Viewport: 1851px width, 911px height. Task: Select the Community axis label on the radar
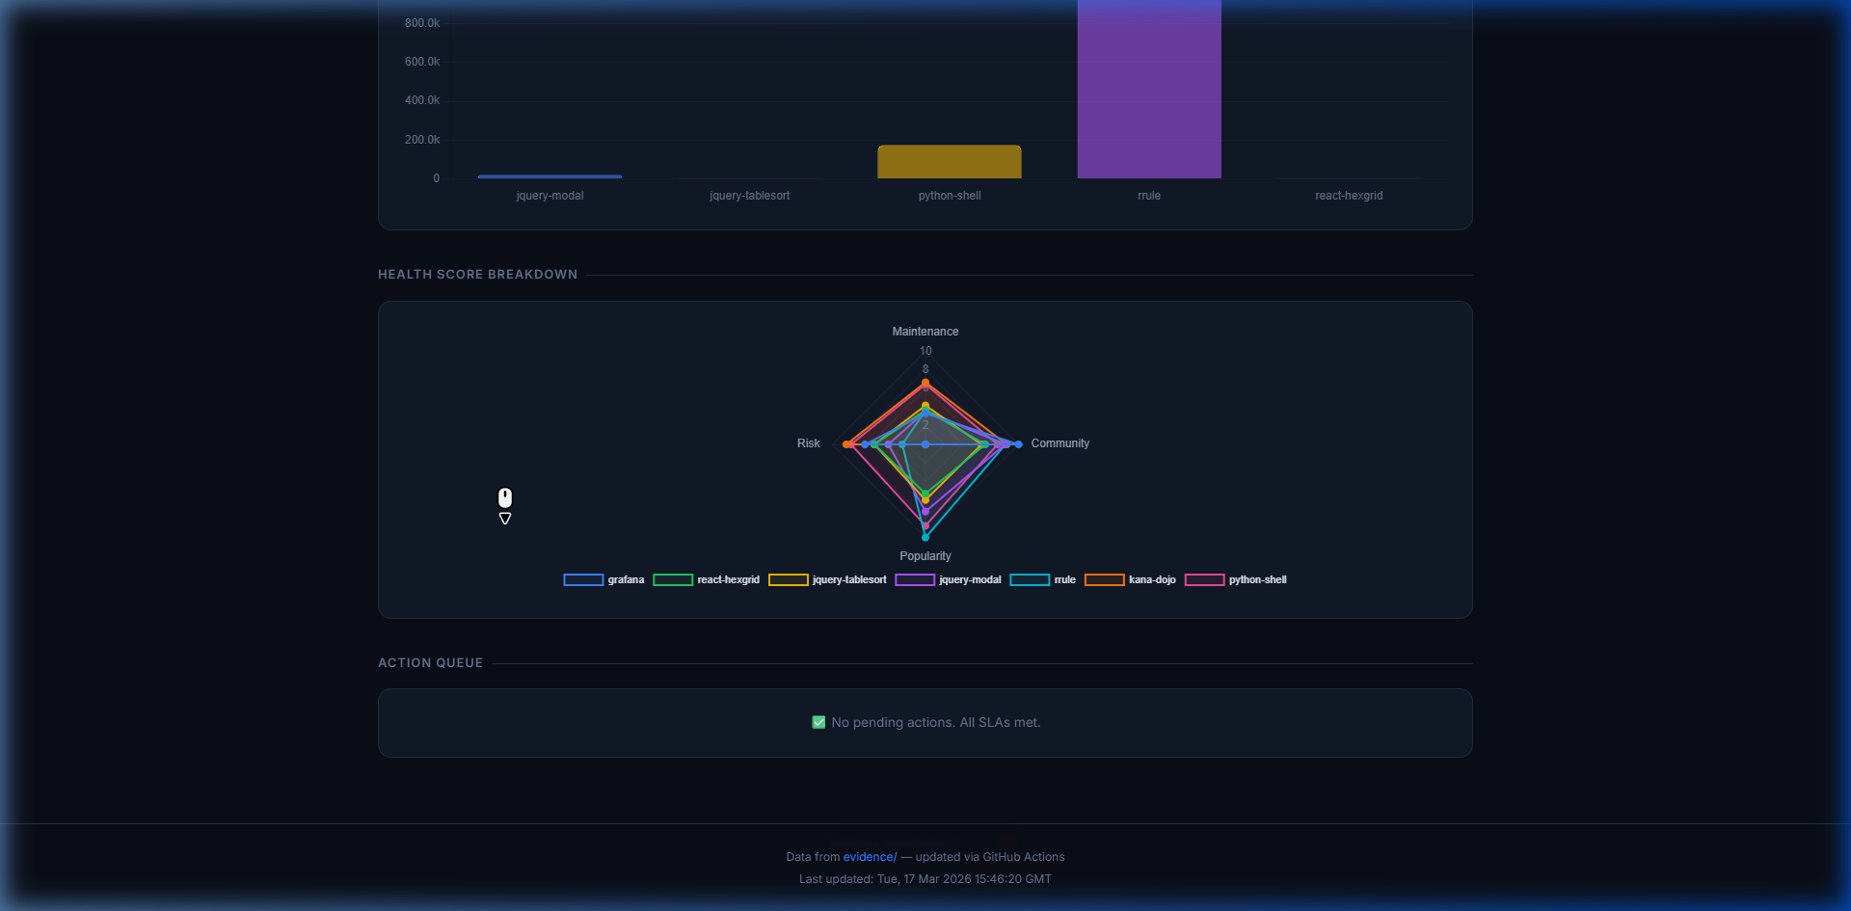click(1060, 443)
